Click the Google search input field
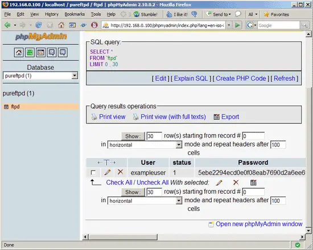The width and height of the screenshot is (313, 250). 279,26
